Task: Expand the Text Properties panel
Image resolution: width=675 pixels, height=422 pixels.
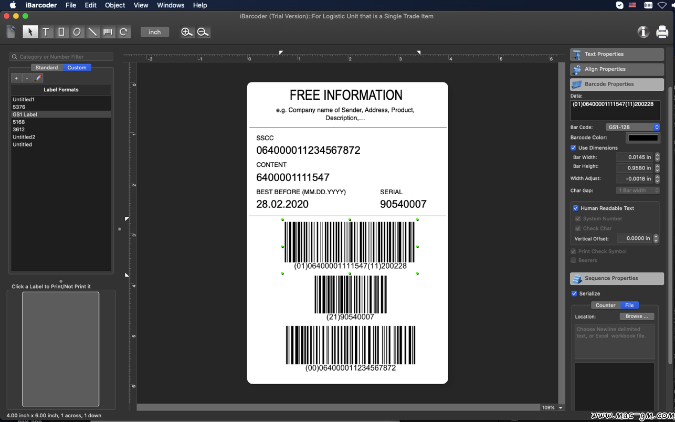Action: tap(617, 54)
